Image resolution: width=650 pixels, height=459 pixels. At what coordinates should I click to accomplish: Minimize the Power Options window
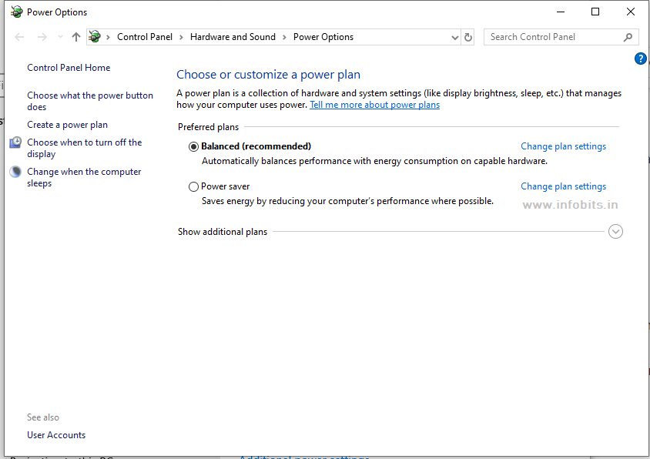pyautogui.click(x=561, y=12)
